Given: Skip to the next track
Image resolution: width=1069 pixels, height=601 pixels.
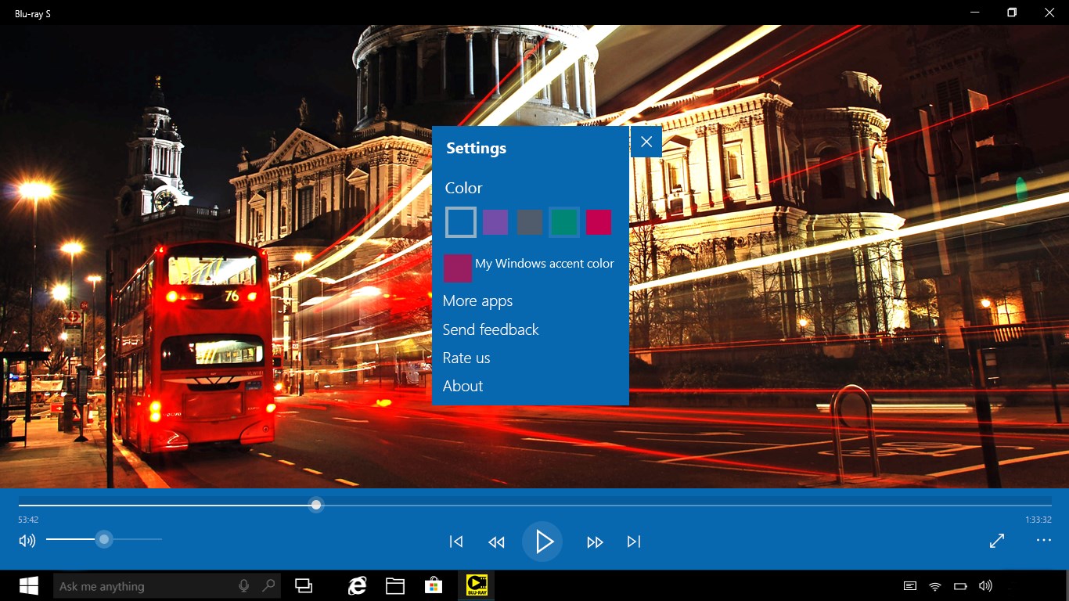Looking at the screenshot, I should click(x=634, y=542).
